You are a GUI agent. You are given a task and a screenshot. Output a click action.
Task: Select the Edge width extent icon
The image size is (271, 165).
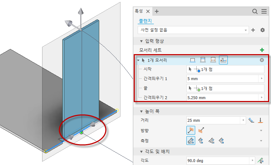point(193,60)
